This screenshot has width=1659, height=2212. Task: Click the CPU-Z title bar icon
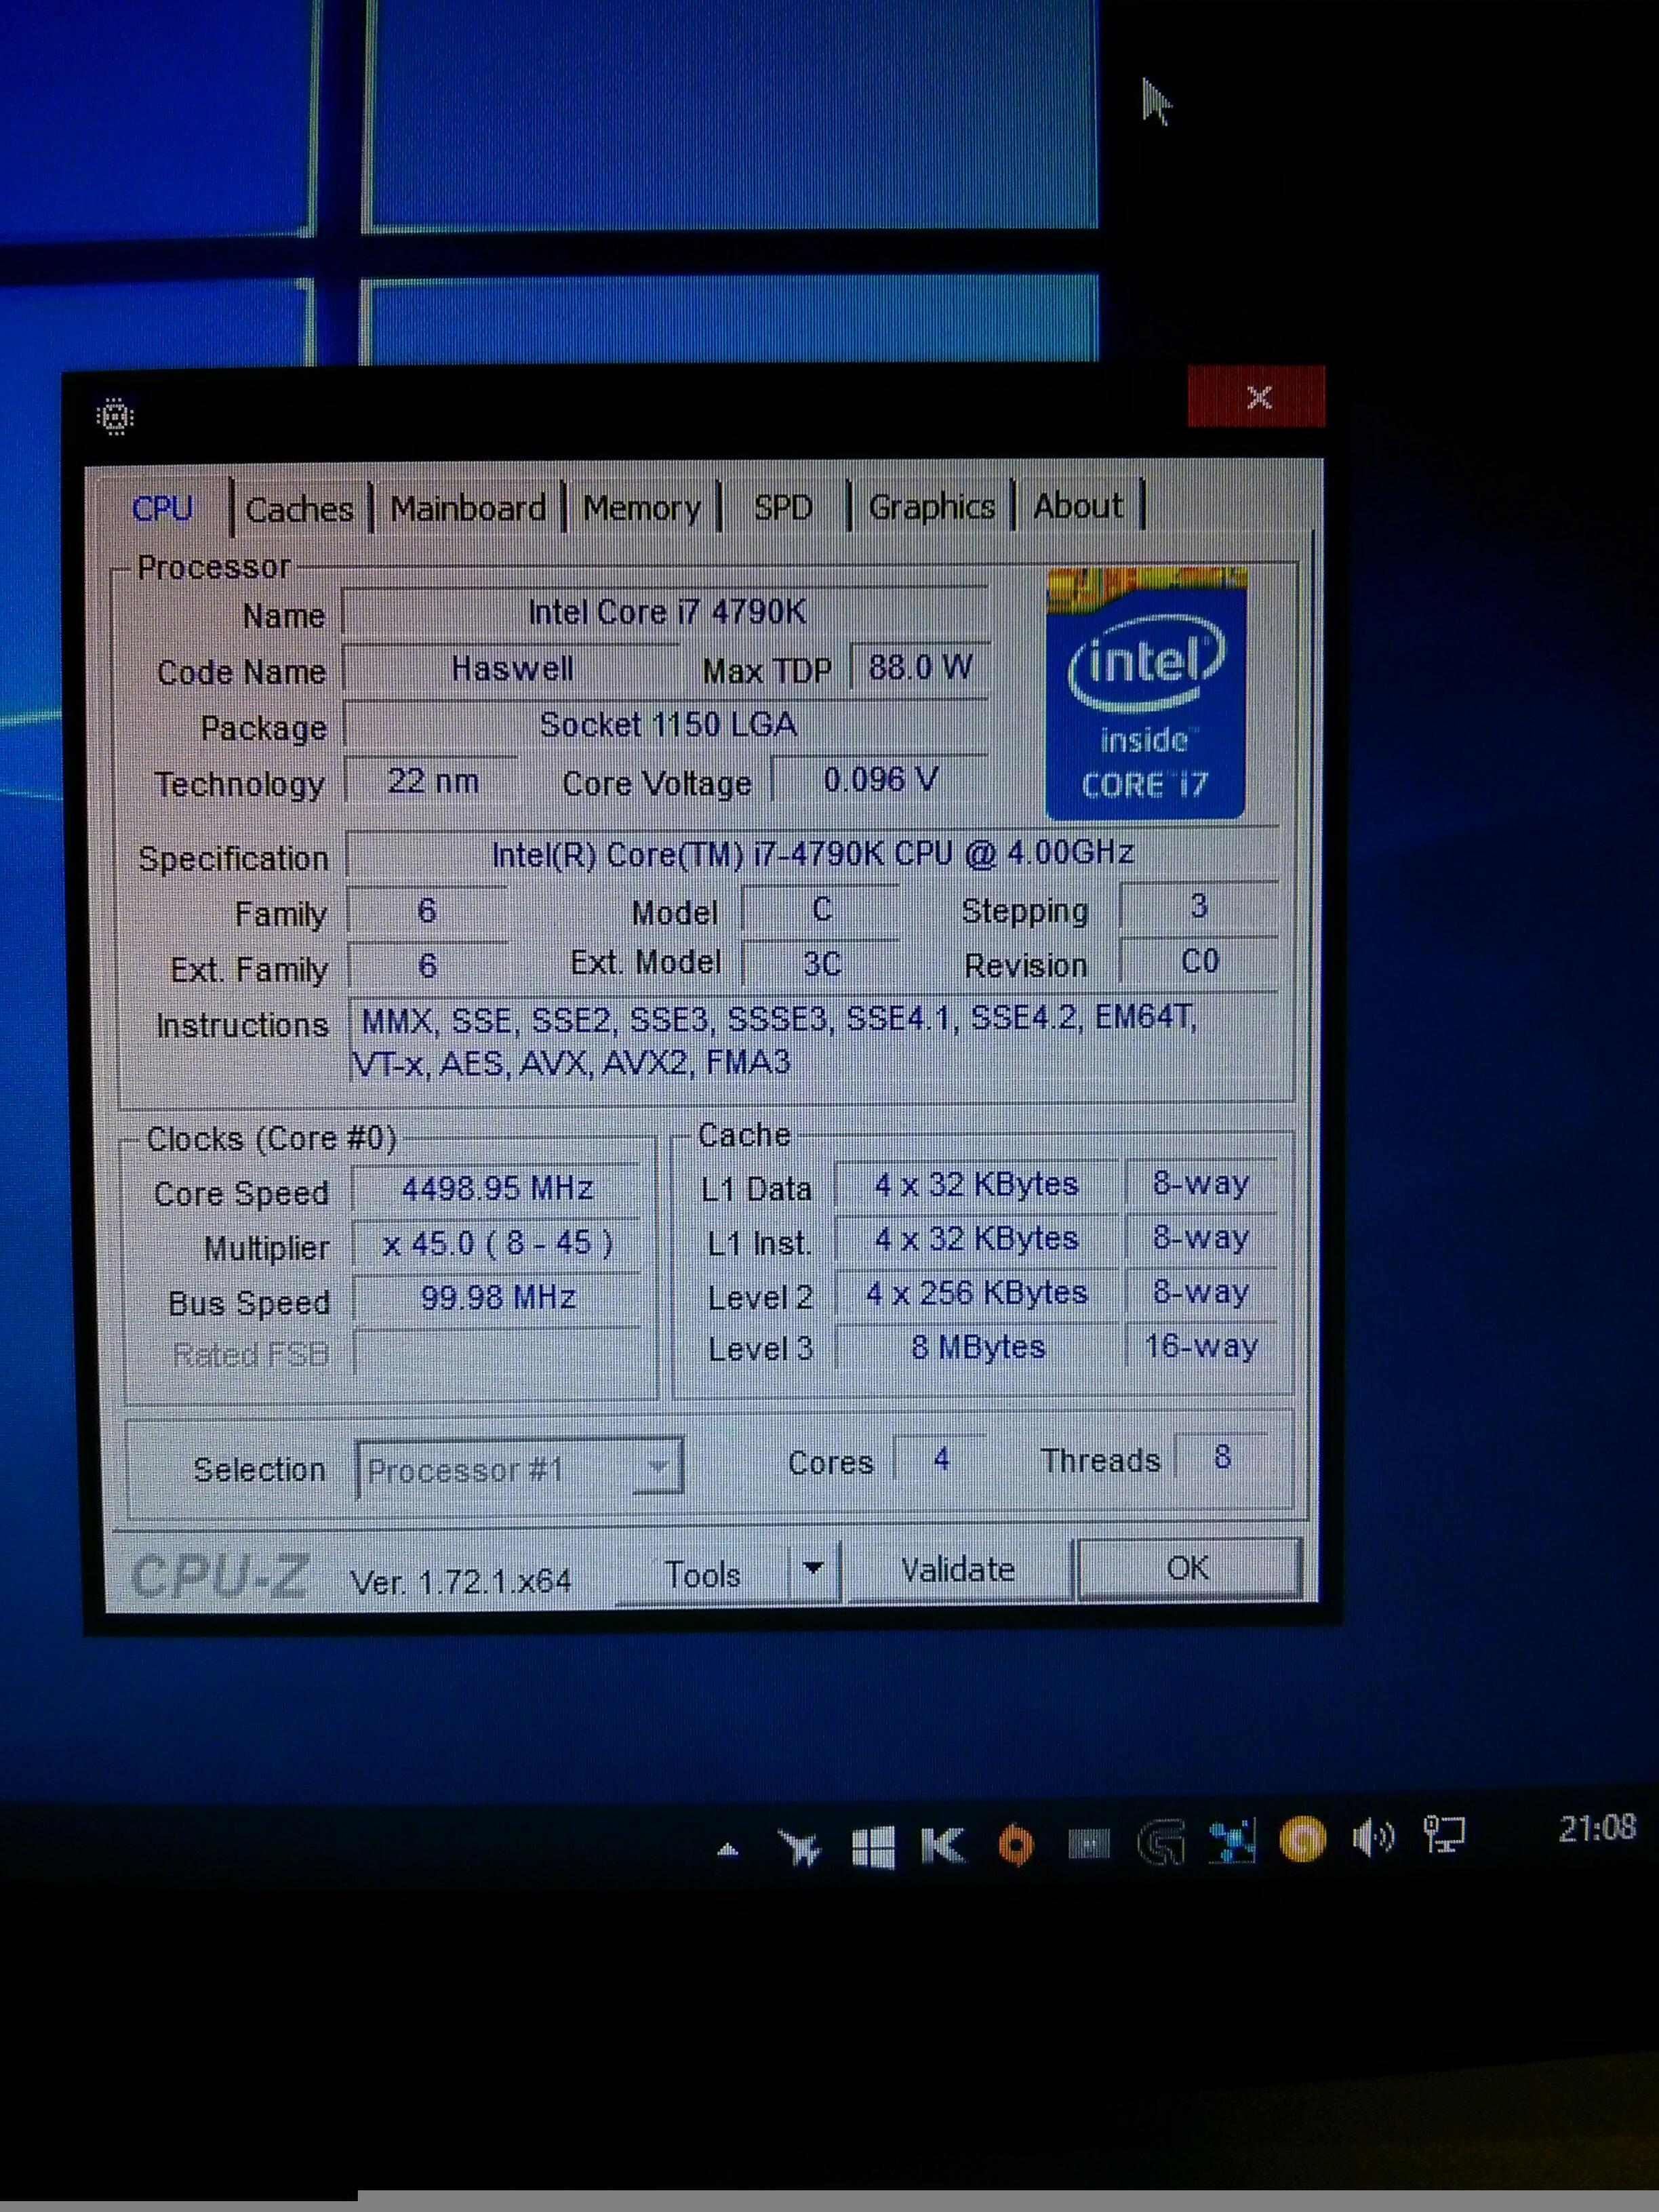pos(115,416)
